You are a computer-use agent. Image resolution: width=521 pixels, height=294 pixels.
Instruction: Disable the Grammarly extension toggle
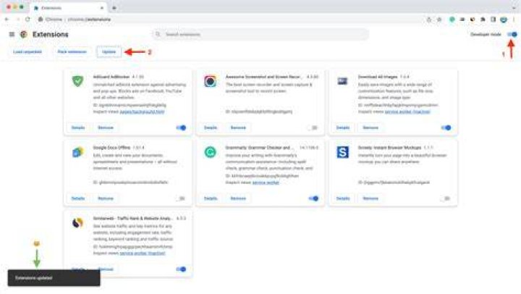[x=313, y=198]
